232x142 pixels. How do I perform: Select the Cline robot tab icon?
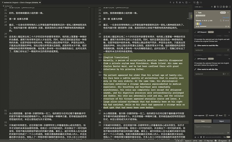pos(198,2)
